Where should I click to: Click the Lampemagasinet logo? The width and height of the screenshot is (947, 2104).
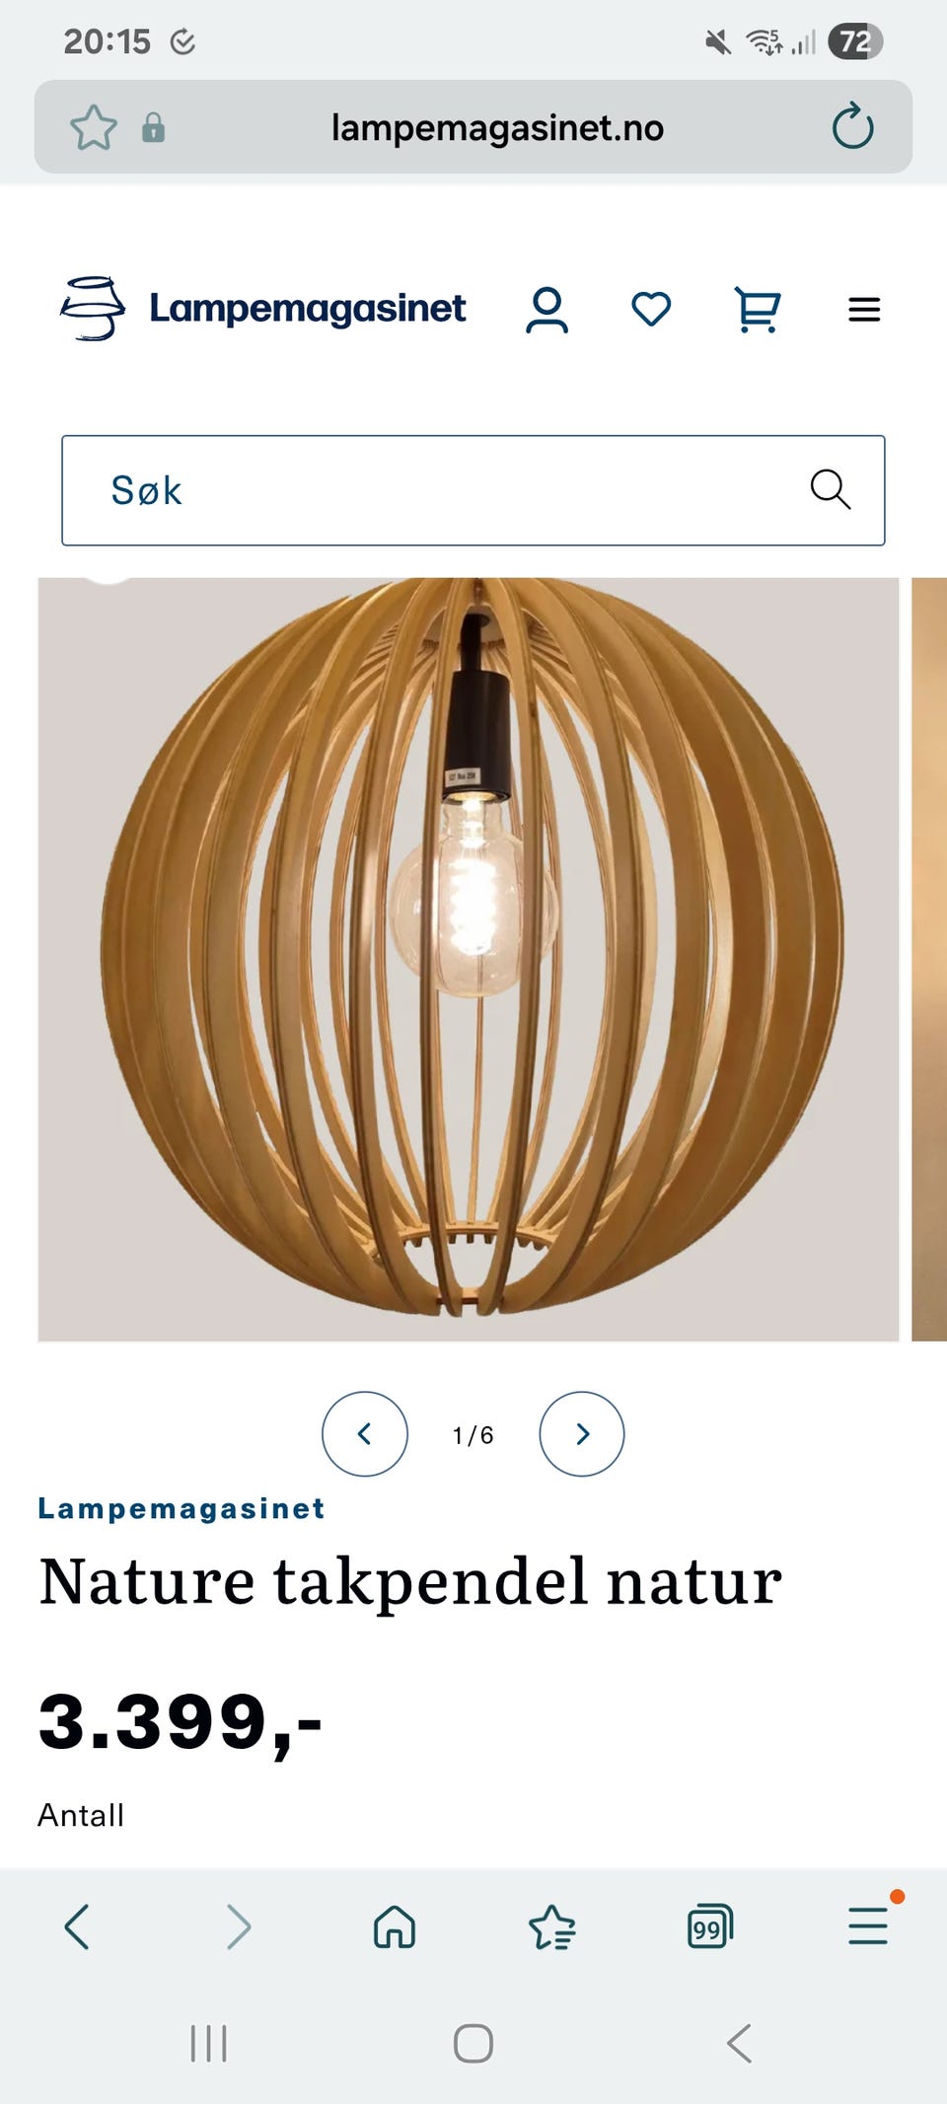coord(262,309)
